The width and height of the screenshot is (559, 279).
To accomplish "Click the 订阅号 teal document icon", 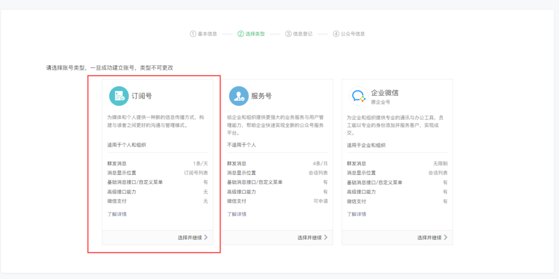I will coord(118,96).
